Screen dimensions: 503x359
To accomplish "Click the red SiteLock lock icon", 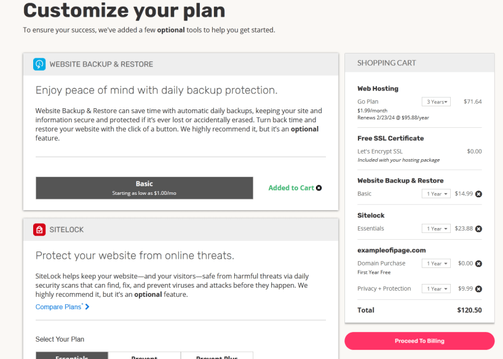I will pyautogui.click(x=39, y=229).
